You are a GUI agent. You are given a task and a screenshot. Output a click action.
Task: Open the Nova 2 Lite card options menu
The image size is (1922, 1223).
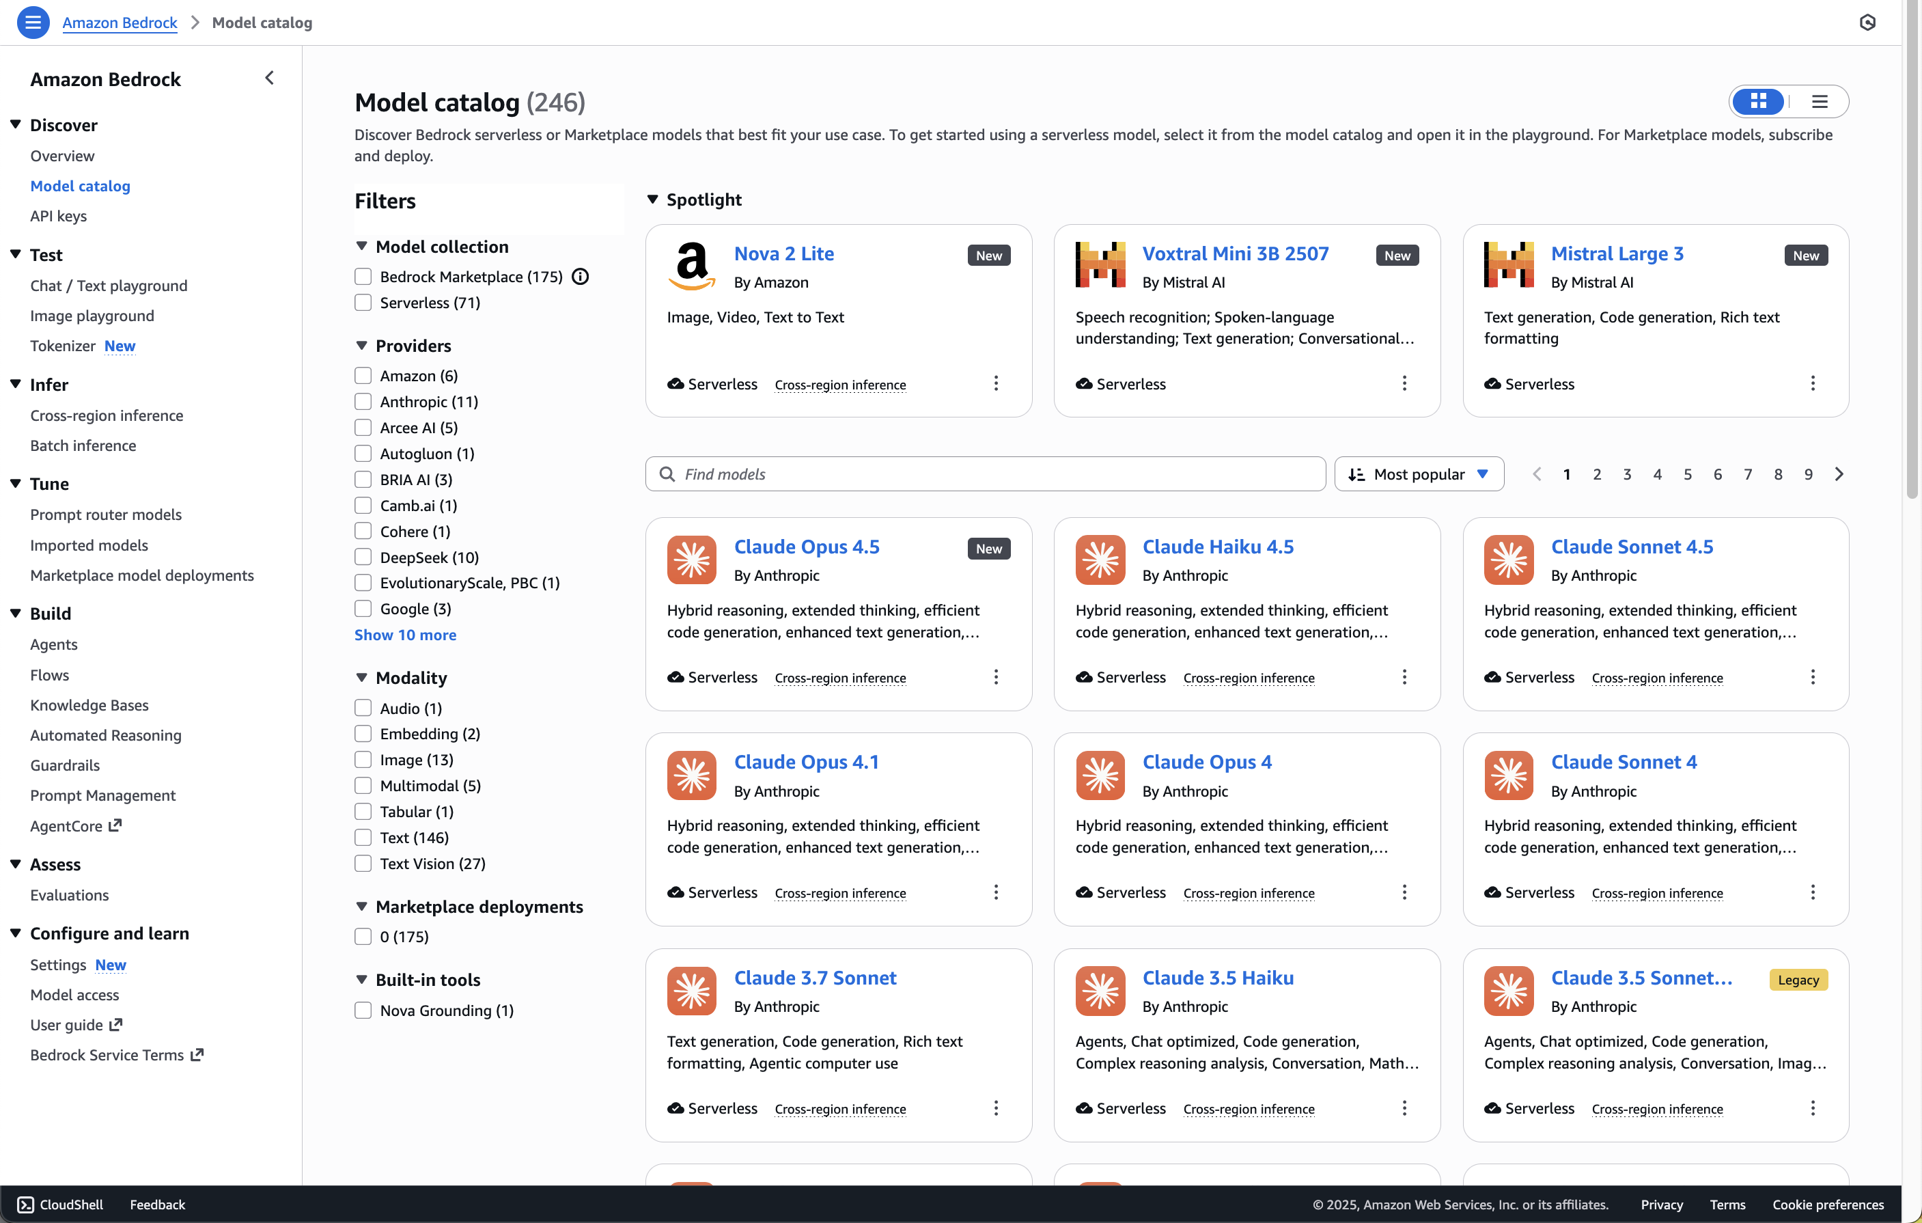coord(995,384)
